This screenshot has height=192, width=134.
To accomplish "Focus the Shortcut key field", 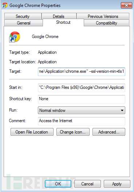I will click(x=82, y=99).
